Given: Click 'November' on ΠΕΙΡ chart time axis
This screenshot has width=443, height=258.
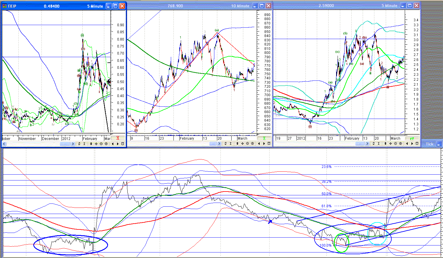Looking at the screenshot, I should (x=27, y=138).
